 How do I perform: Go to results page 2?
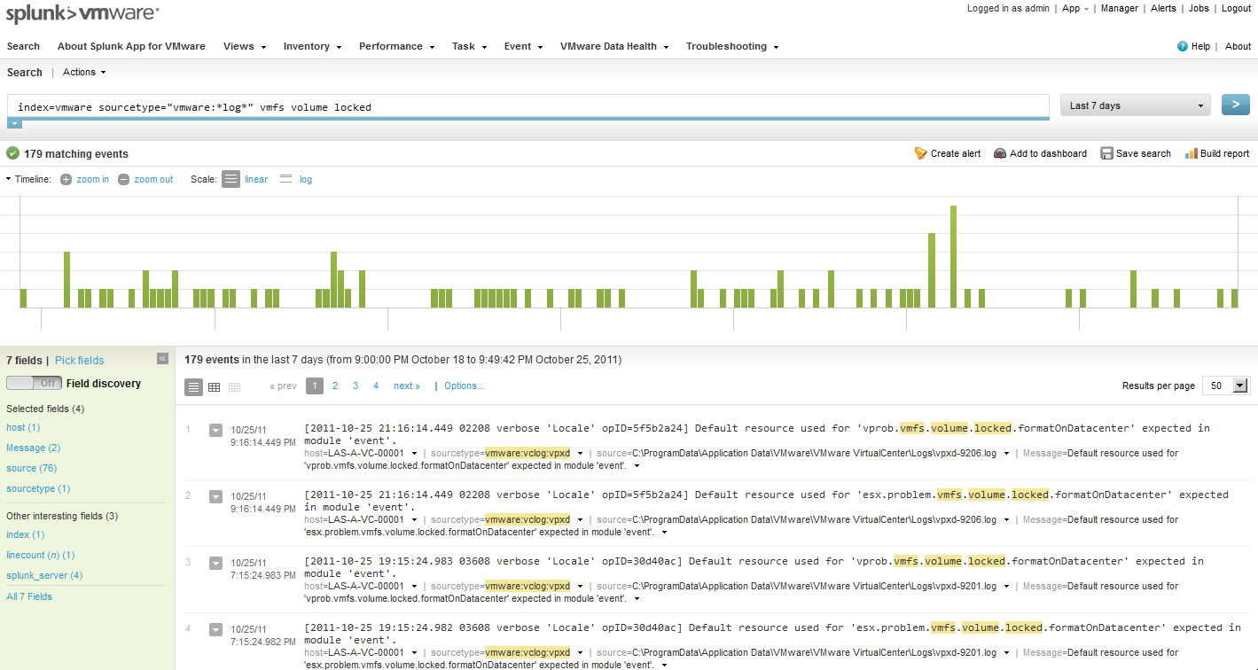[x=335, y=386]
